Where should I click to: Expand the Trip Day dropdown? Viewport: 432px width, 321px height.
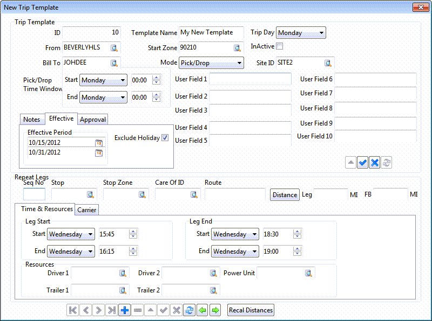click(x=321, y=33)
